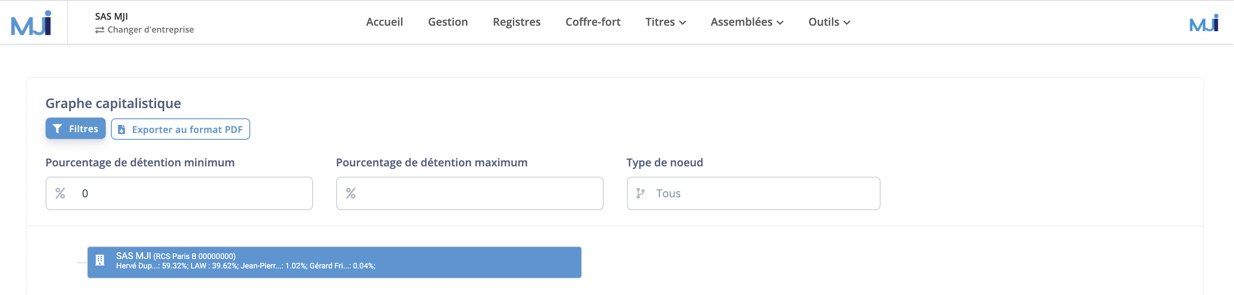Click the Pourcentage de détention maximum input field
This screenshot has width=1234, height=295.
tap(470, 193)
